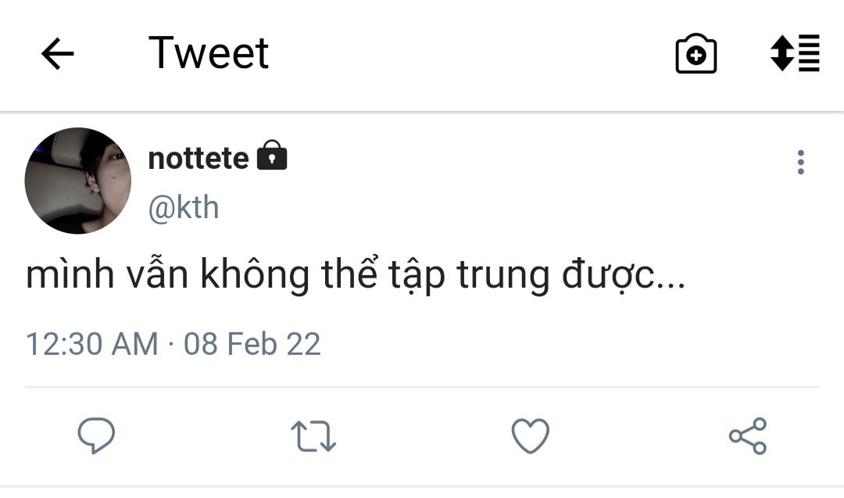Retweet the post by nottete
Screen dimensions: 844x498
[313, 436]
